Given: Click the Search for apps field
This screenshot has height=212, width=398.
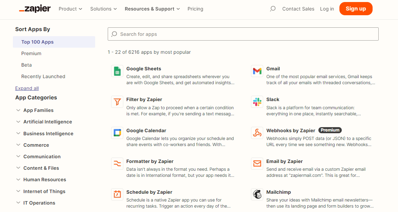Looking at the screenshot, I should [243, 34].
